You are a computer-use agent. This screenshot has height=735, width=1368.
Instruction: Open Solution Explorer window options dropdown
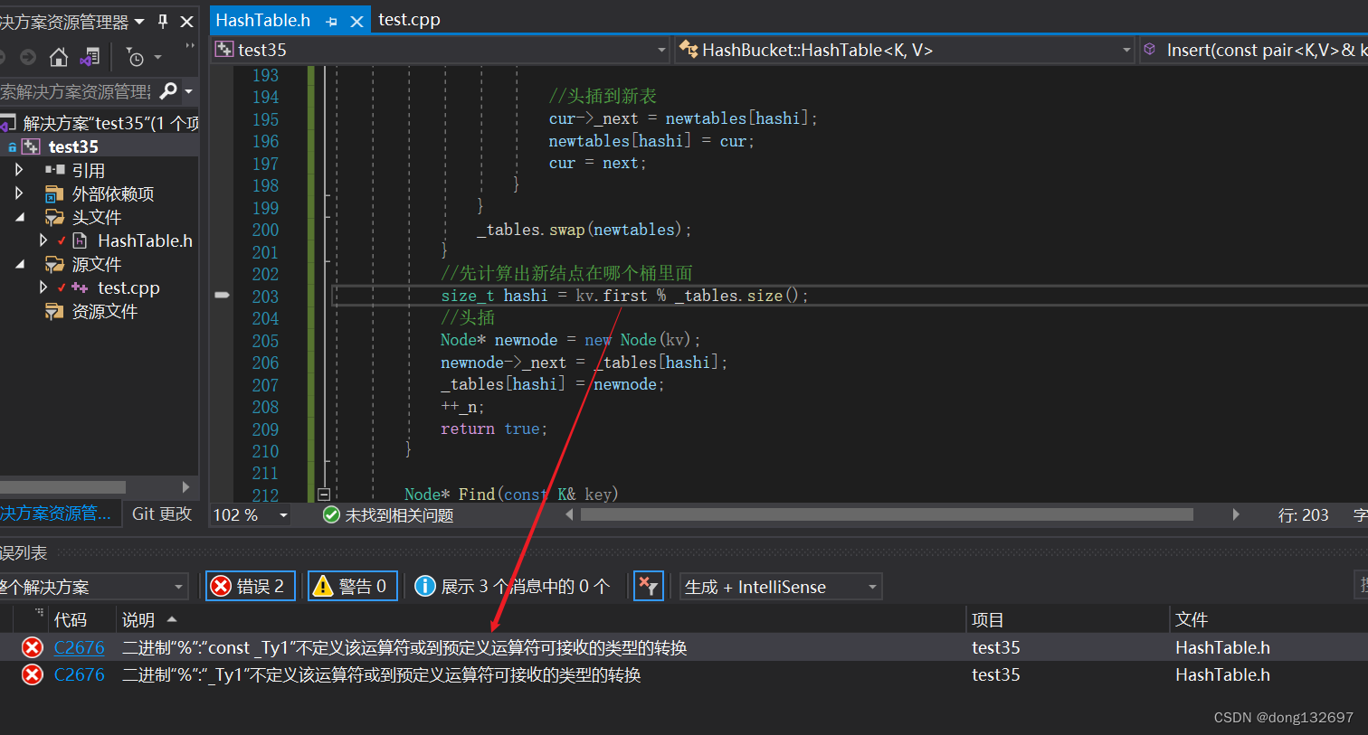pos(139,21)
